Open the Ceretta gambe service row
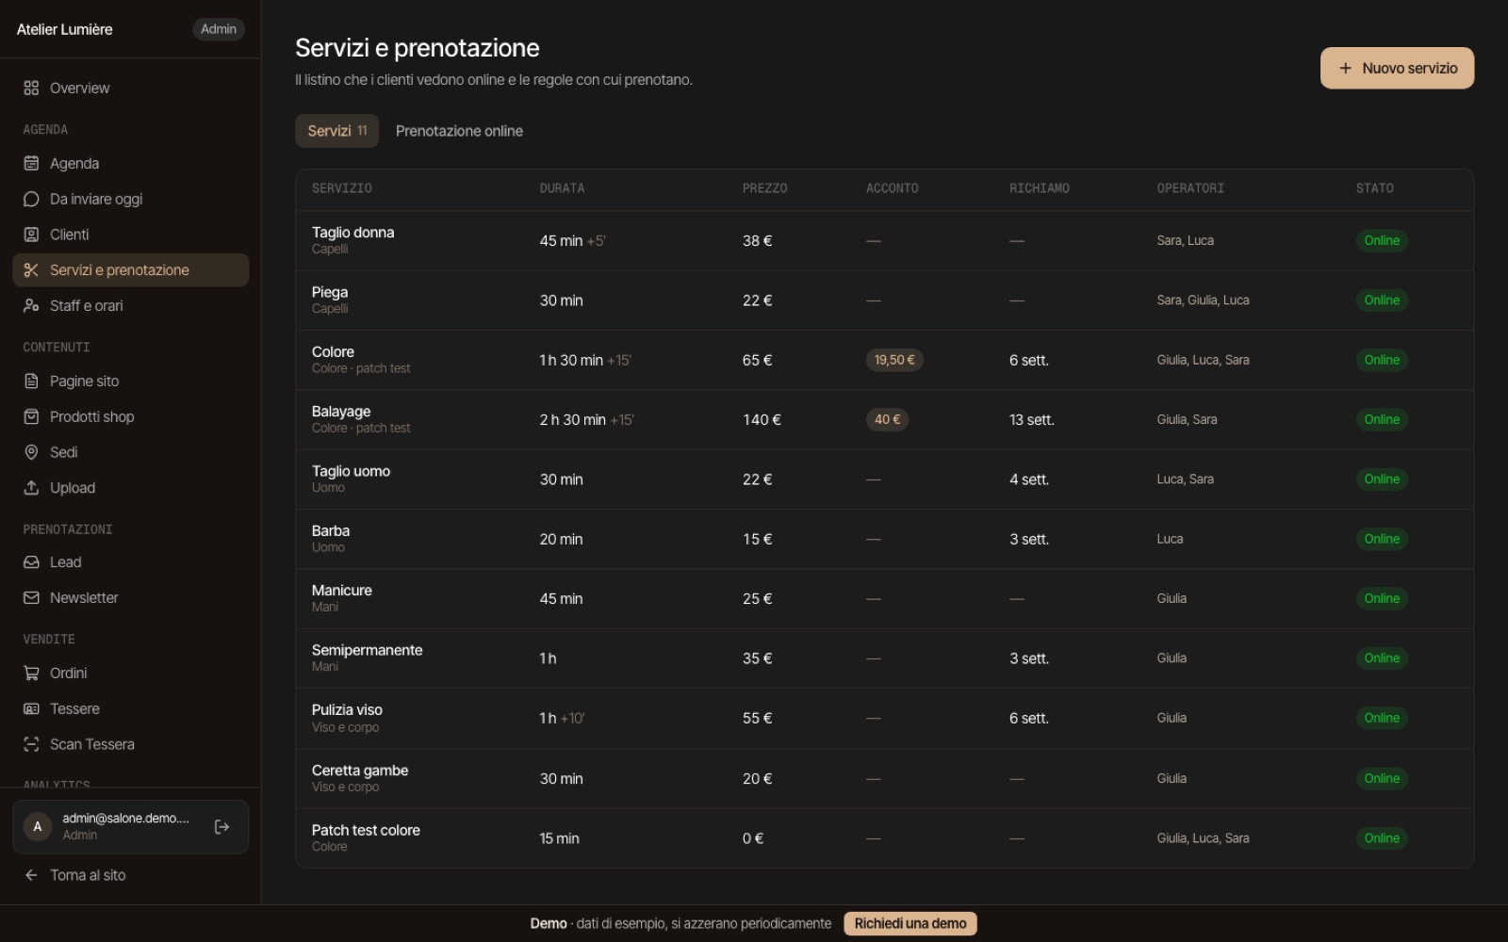1508x942 pixels. (884, 779)
